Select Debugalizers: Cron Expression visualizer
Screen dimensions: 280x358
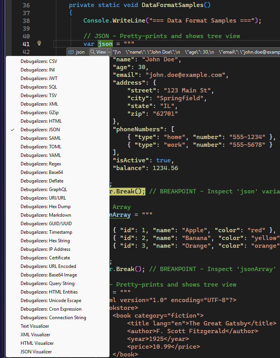click(57, 309)
